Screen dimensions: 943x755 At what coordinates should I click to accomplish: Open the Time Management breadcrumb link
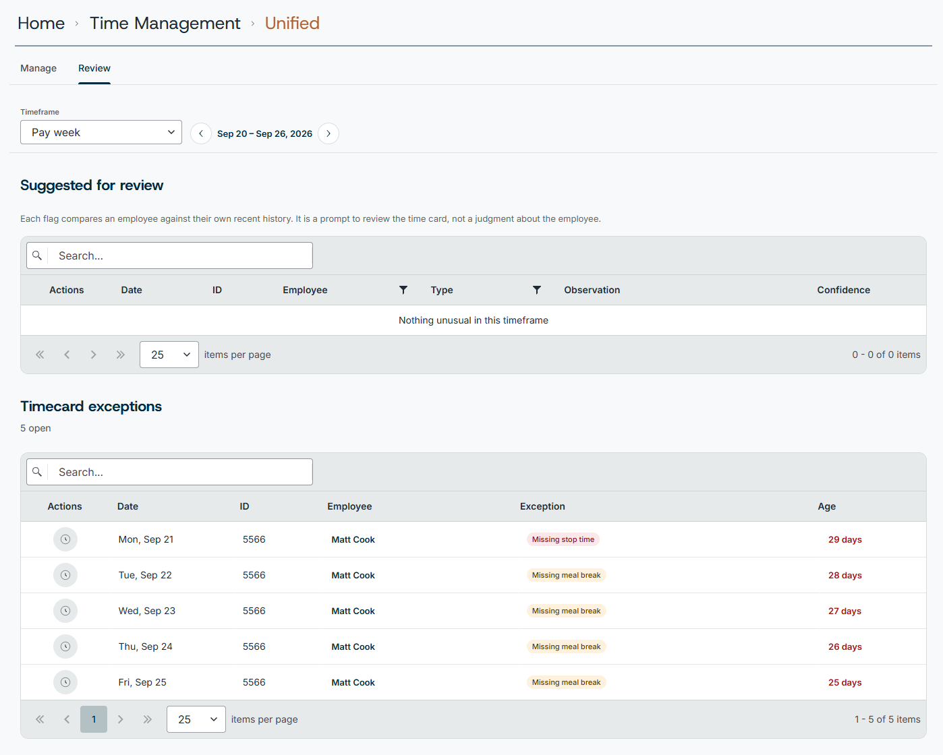click(165, 24)
